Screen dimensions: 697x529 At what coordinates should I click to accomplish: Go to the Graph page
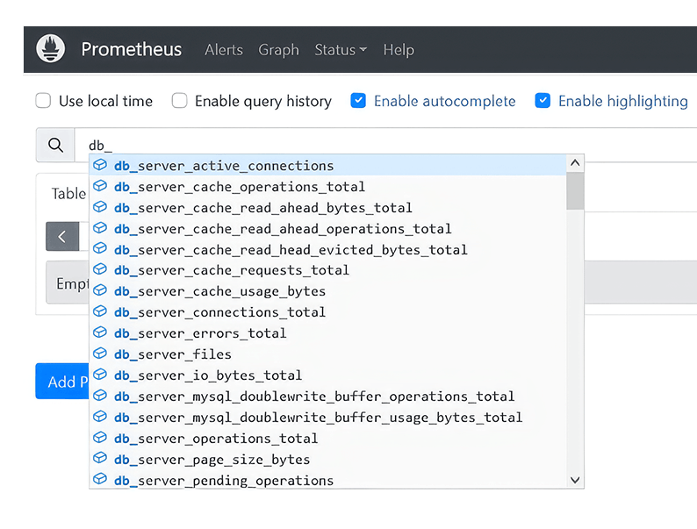[278, 50]
